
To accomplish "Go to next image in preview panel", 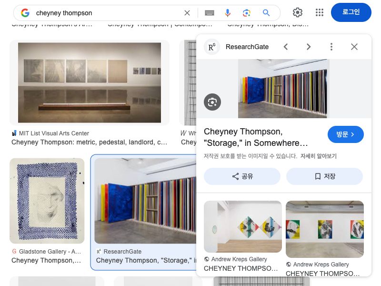I will 308,47.
